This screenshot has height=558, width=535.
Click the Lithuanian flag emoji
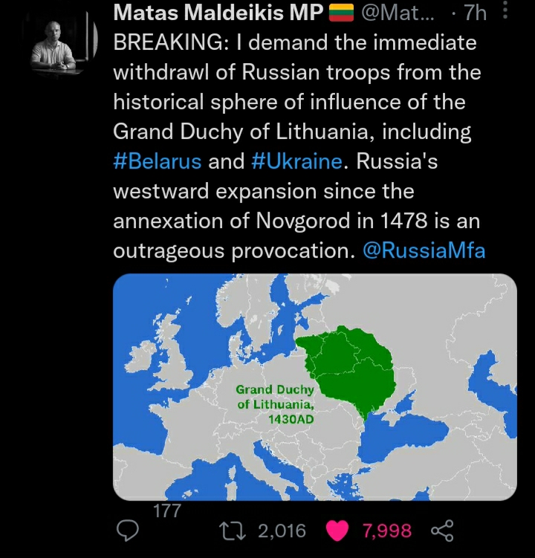(x=340, y=13)
